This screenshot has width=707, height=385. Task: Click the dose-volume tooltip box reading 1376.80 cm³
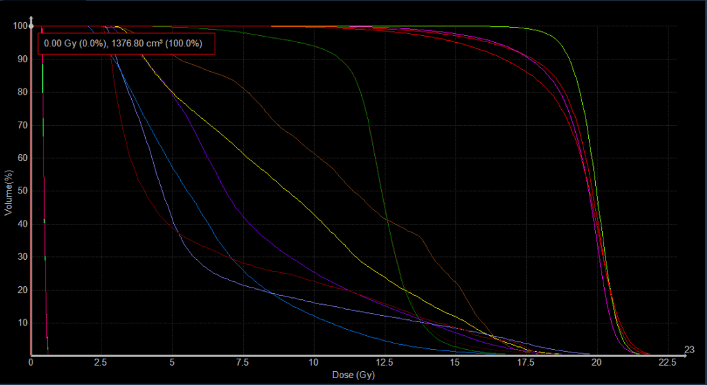126,43
